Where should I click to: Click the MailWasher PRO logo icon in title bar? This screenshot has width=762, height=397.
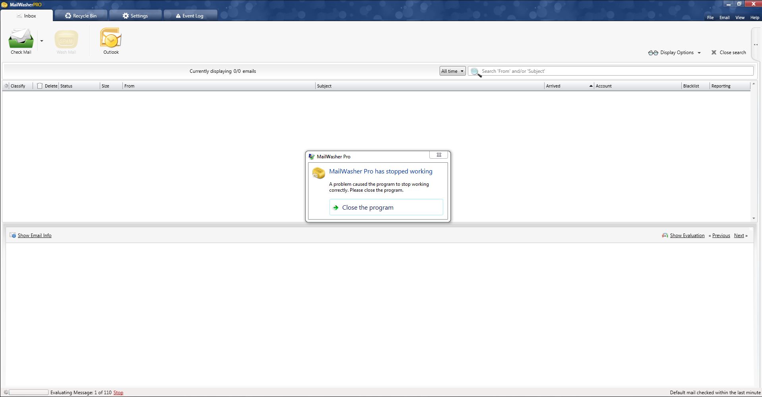coord(4,5)
